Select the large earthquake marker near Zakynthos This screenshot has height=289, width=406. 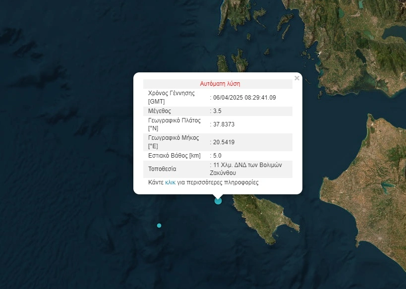click(218, 201)
